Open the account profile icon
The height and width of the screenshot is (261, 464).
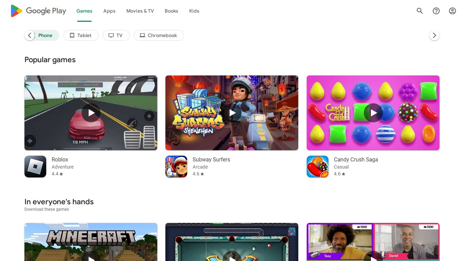click(452, 11)
